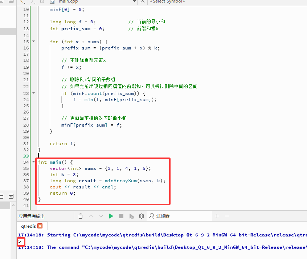The height and width of the screenshot is (259, 307).
Task: Decrease output font size with the minus icon
Action: click(227, 216)
